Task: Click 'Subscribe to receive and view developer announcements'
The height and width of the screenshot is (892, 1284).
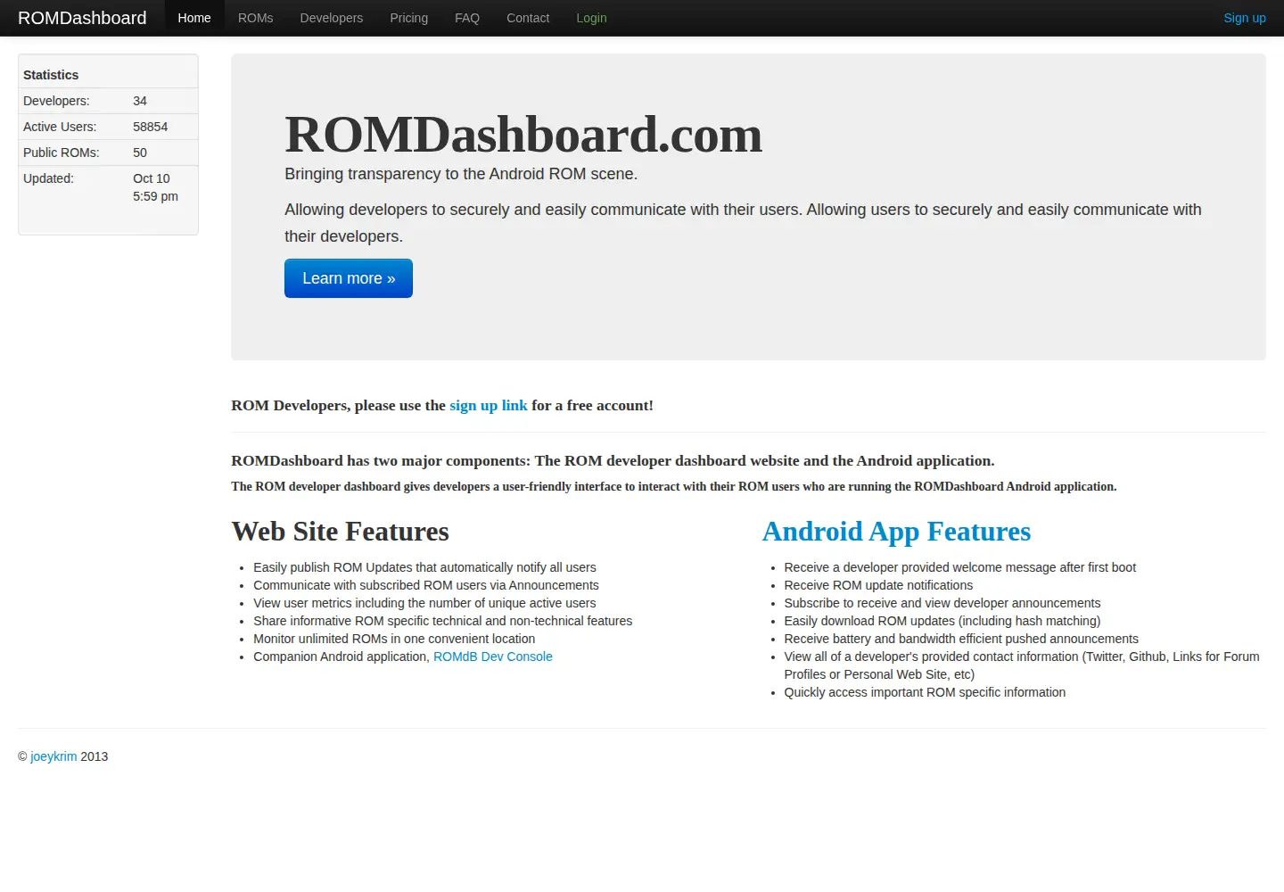Action: pos(942,603)
